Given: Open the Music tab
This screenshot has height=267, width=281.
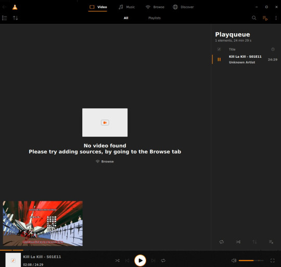Looking at the screenshot, I should [126, 7].
